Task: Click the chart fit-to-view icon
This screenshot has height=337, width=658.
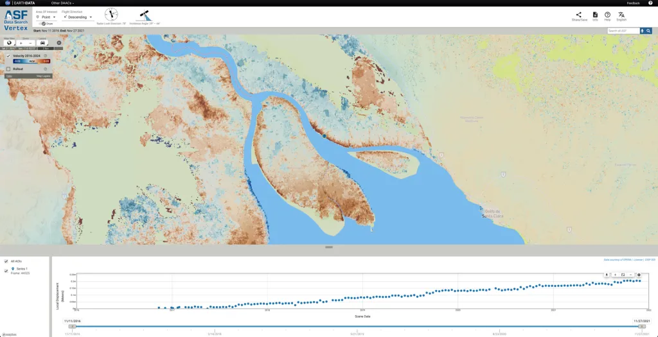Action: coord(623,275)
